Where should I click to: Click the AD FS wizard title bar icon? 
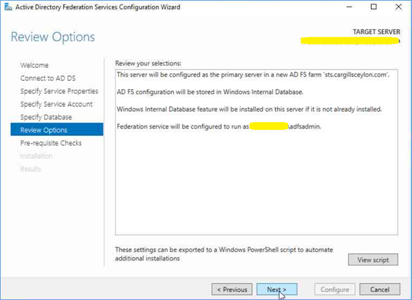8,7
